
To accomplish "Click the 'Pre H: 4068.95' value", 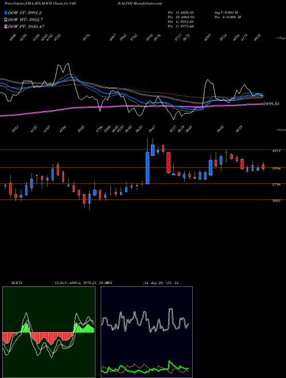I will (x=181, y=17).
